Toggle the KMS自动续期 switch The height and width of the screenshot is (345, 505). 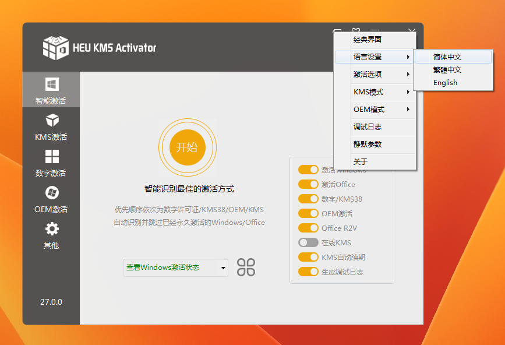(308, 257)
